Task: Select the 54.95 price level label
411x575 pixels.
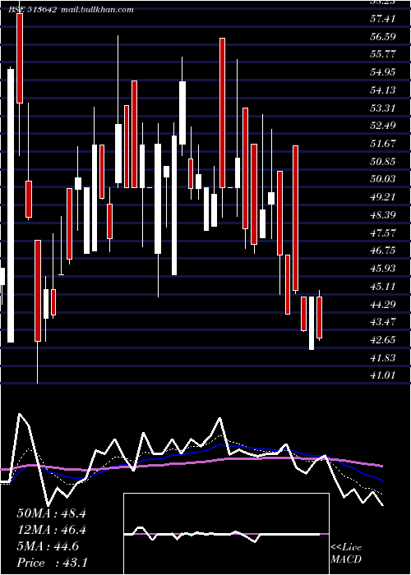Action: coord(383,71)
